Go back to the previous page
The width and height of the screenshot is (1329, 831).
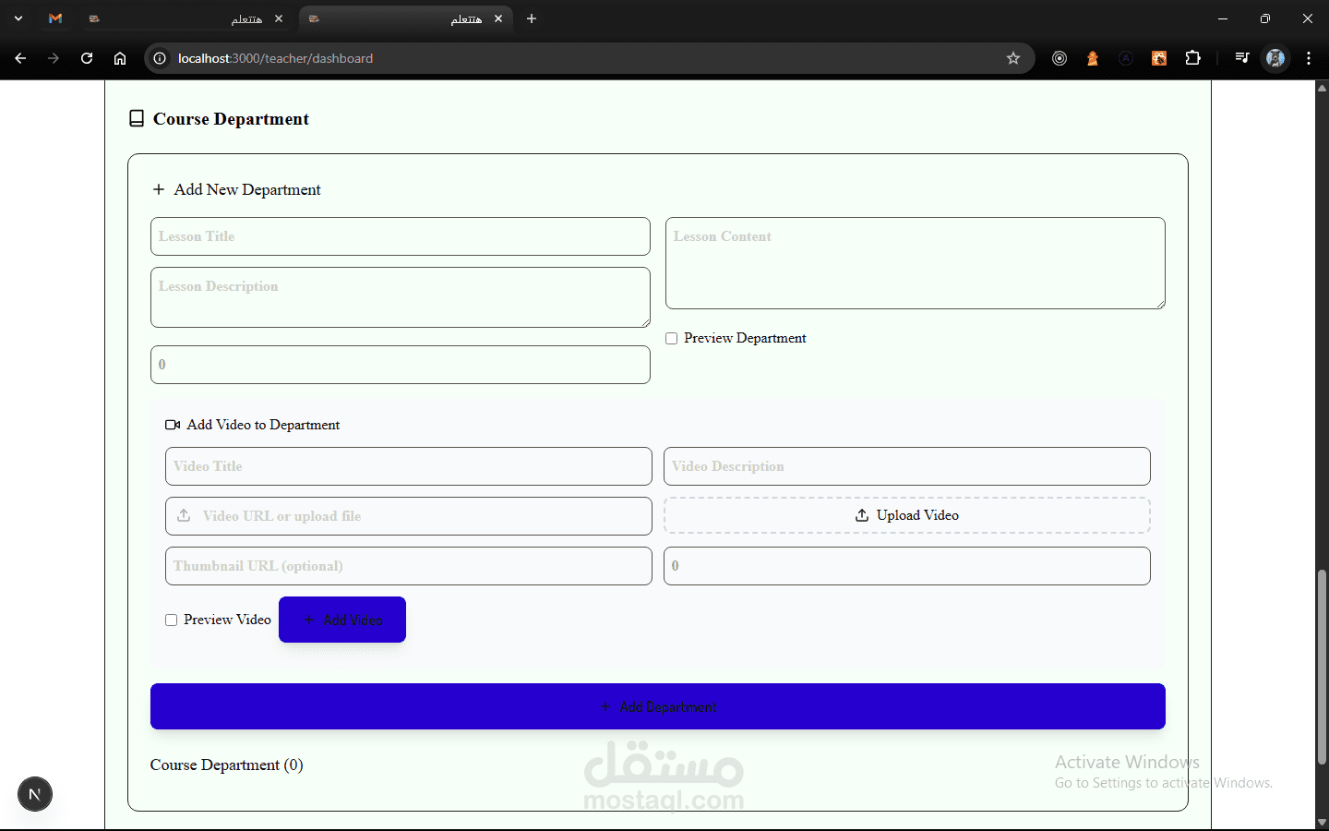point(20,58)
